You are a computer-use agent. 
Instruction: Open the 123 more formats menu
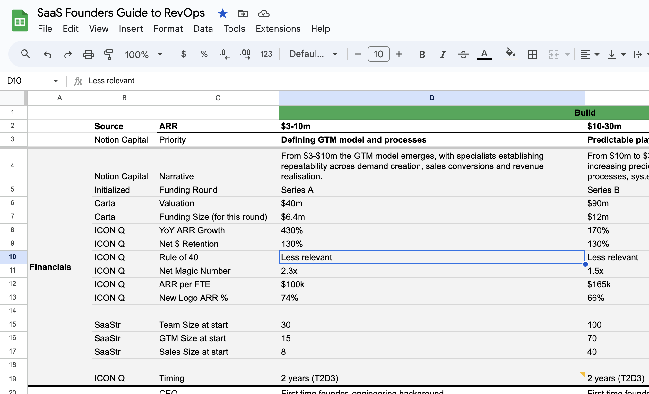click(x=266, y=54)
